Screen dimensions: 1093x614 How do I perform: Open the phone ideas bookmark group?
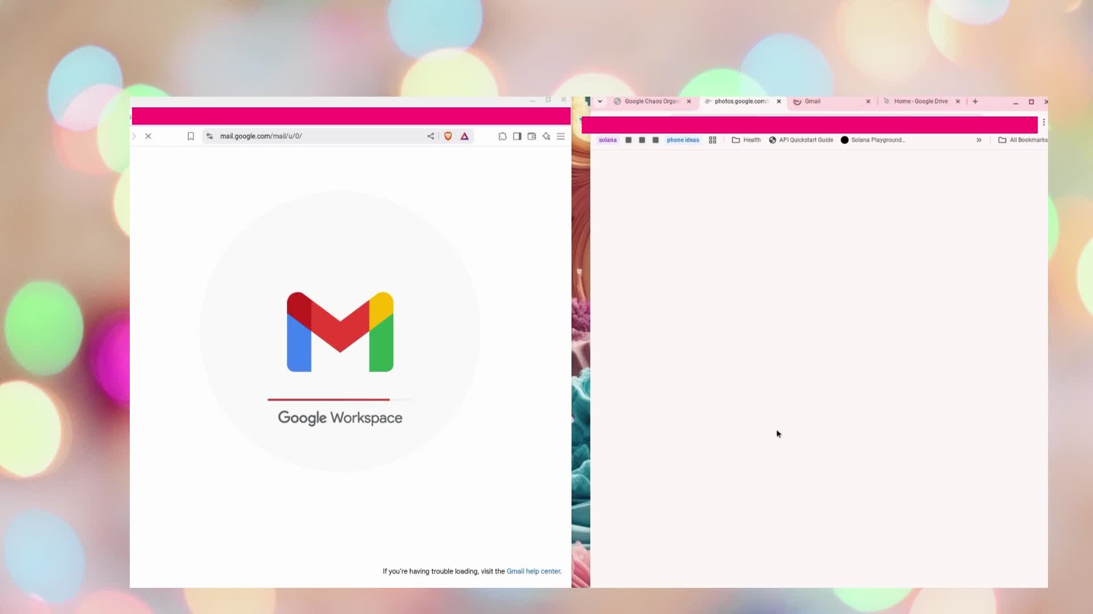coord(683,140)
